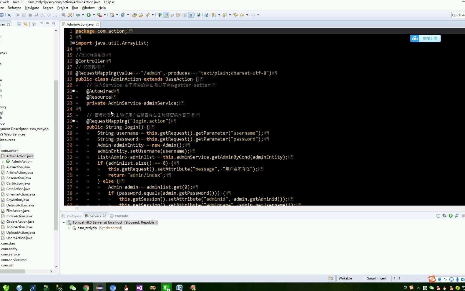Open the Next Annotation dropdown arrow
Screen dimensions: 465x291
tap(219, 15)
